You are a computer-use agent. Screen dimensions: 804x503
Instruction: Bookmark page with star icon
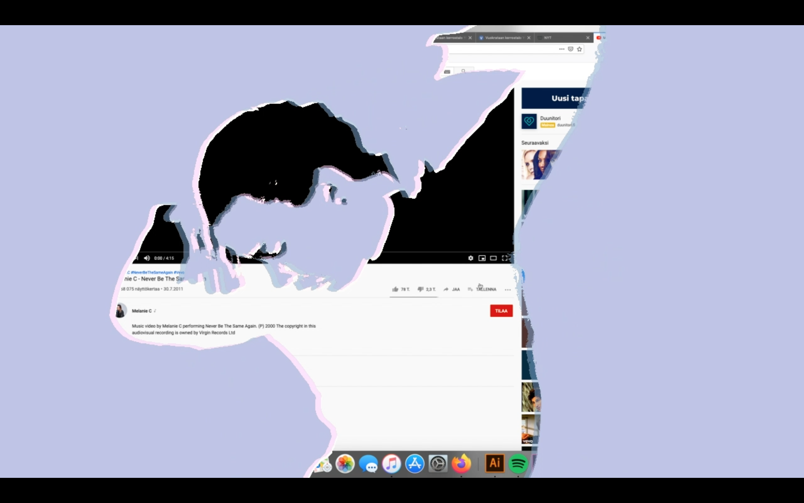(579, 49)
